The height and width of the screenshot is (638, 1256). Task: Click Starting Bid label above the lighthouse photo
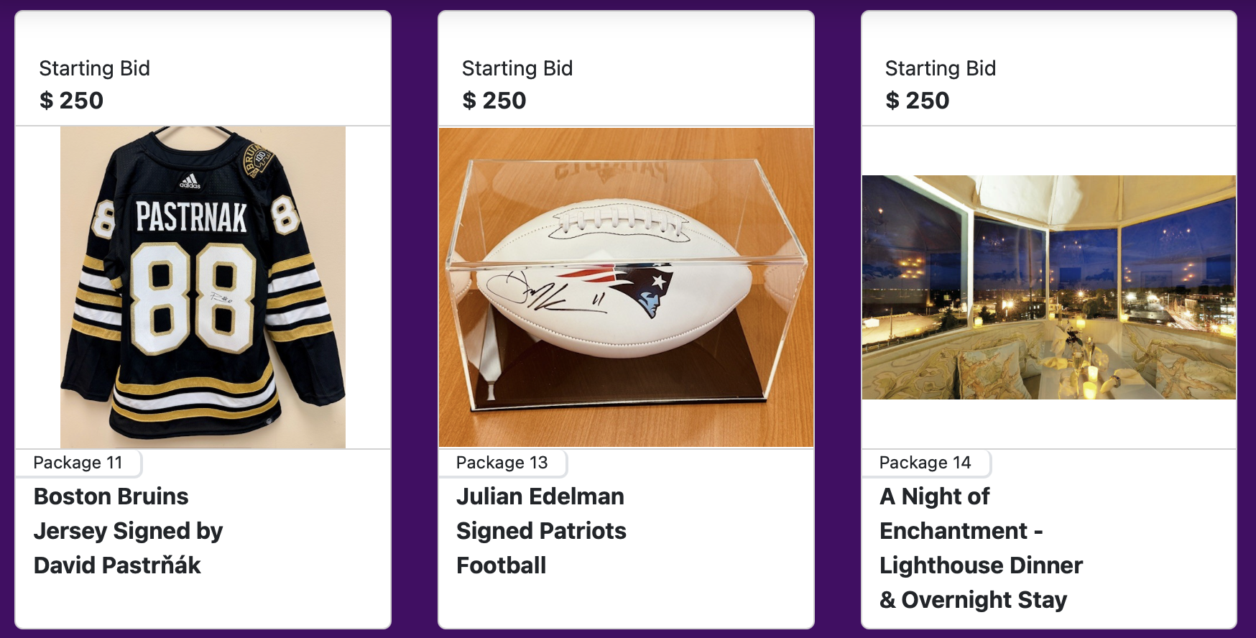[941, 68]
